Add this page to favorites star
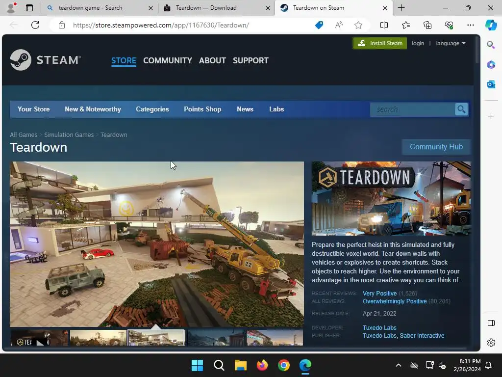Screen dimensions: 502x377 tap(358, 25)
